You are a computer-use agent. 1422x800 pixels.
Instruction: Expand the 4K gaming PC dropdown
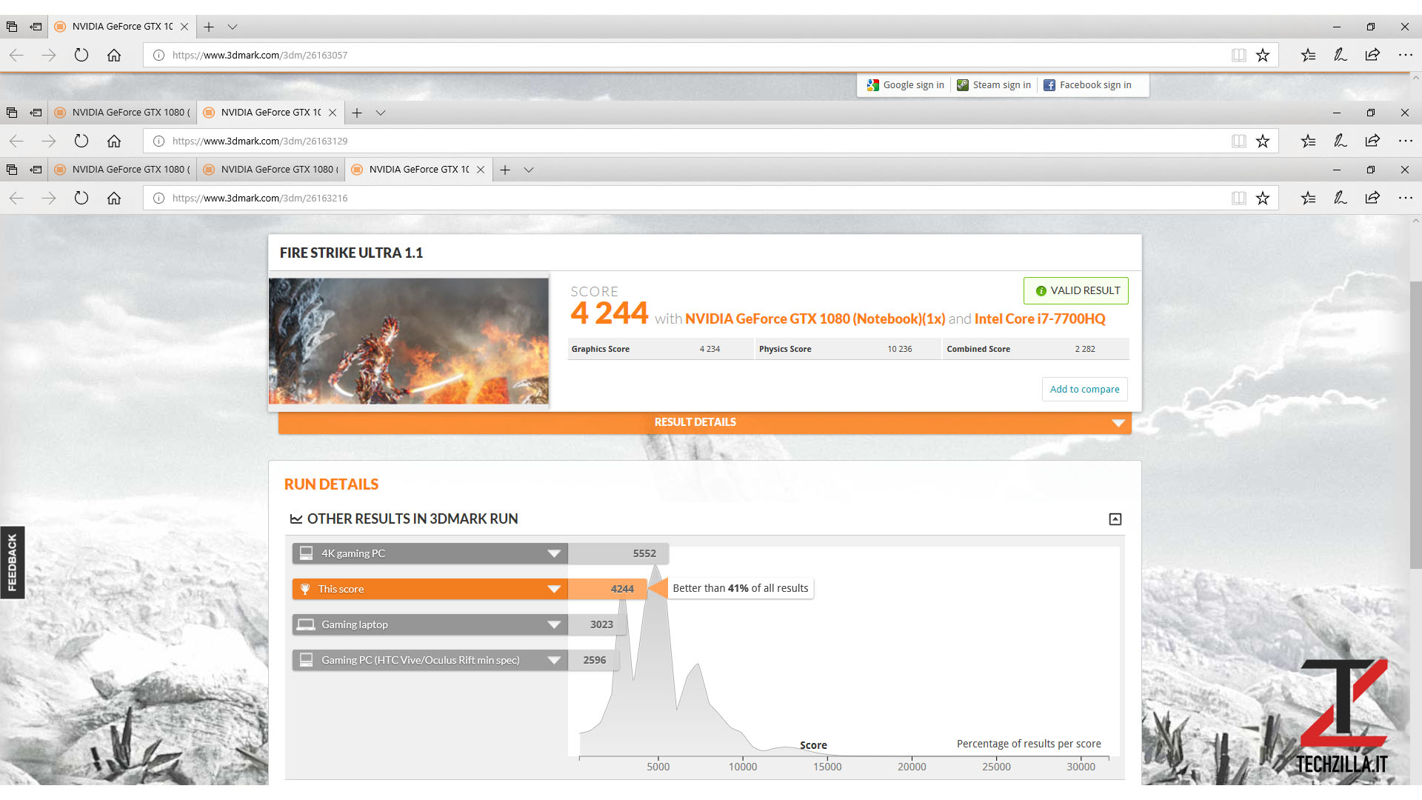coord(553,553)
